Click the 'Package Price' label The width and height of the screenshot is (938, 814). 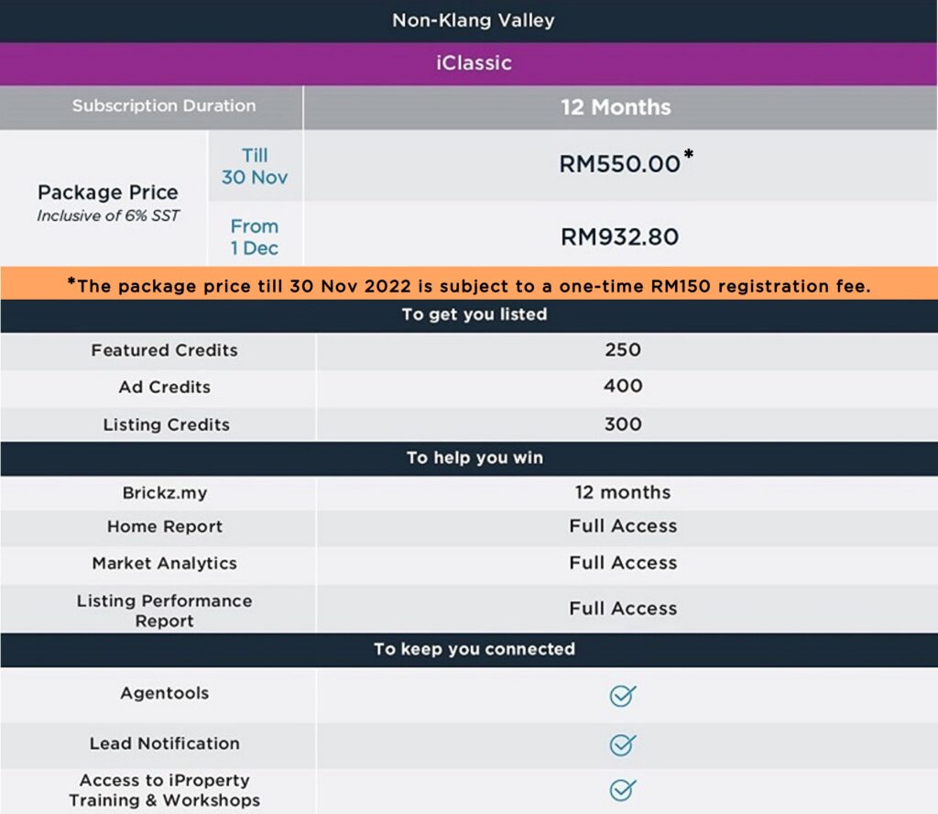pyautogui.click(x=108, y=192)
